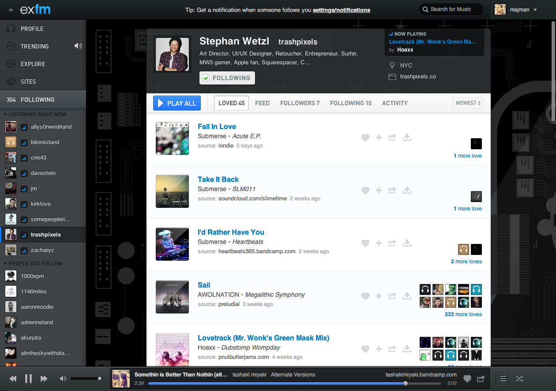Image resolution: width=556 pixels, height=391 pixels.
Task: Toggle the Following button for Stephan Wetzl
Action: point(227,78)
